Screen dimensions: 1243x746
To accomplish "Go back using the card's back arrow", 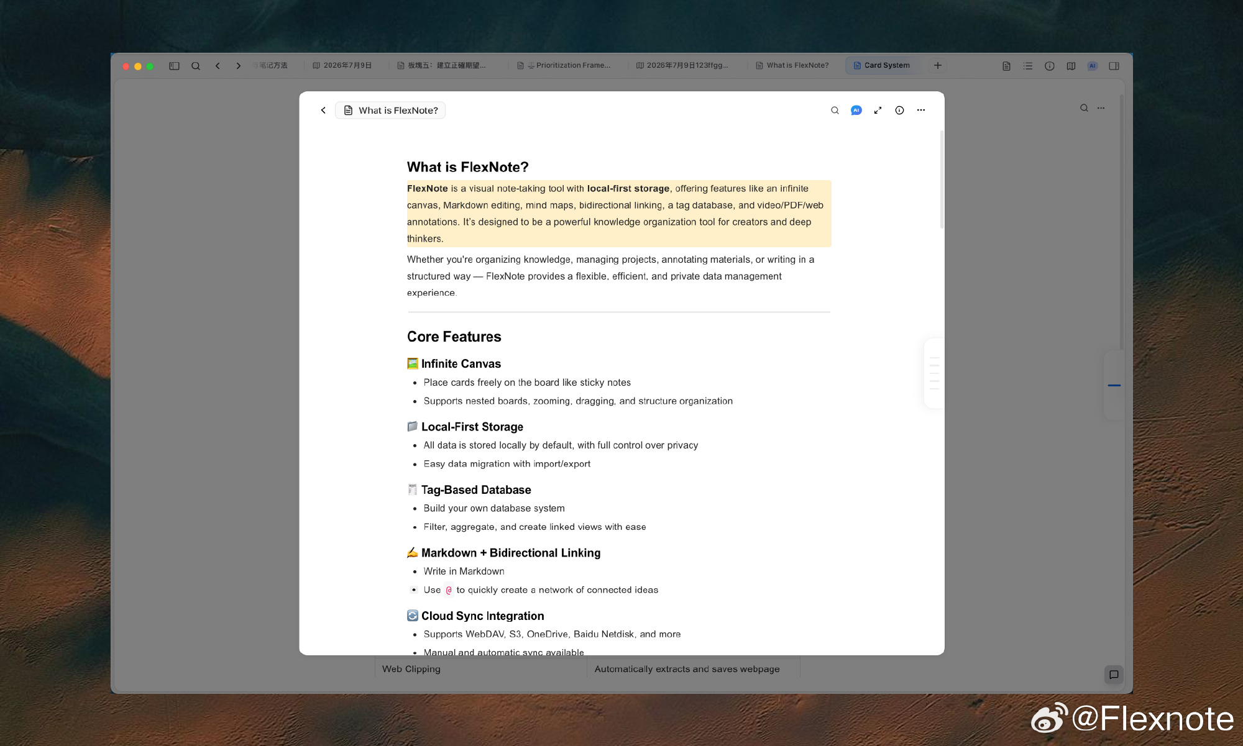I will coord(323,111).
